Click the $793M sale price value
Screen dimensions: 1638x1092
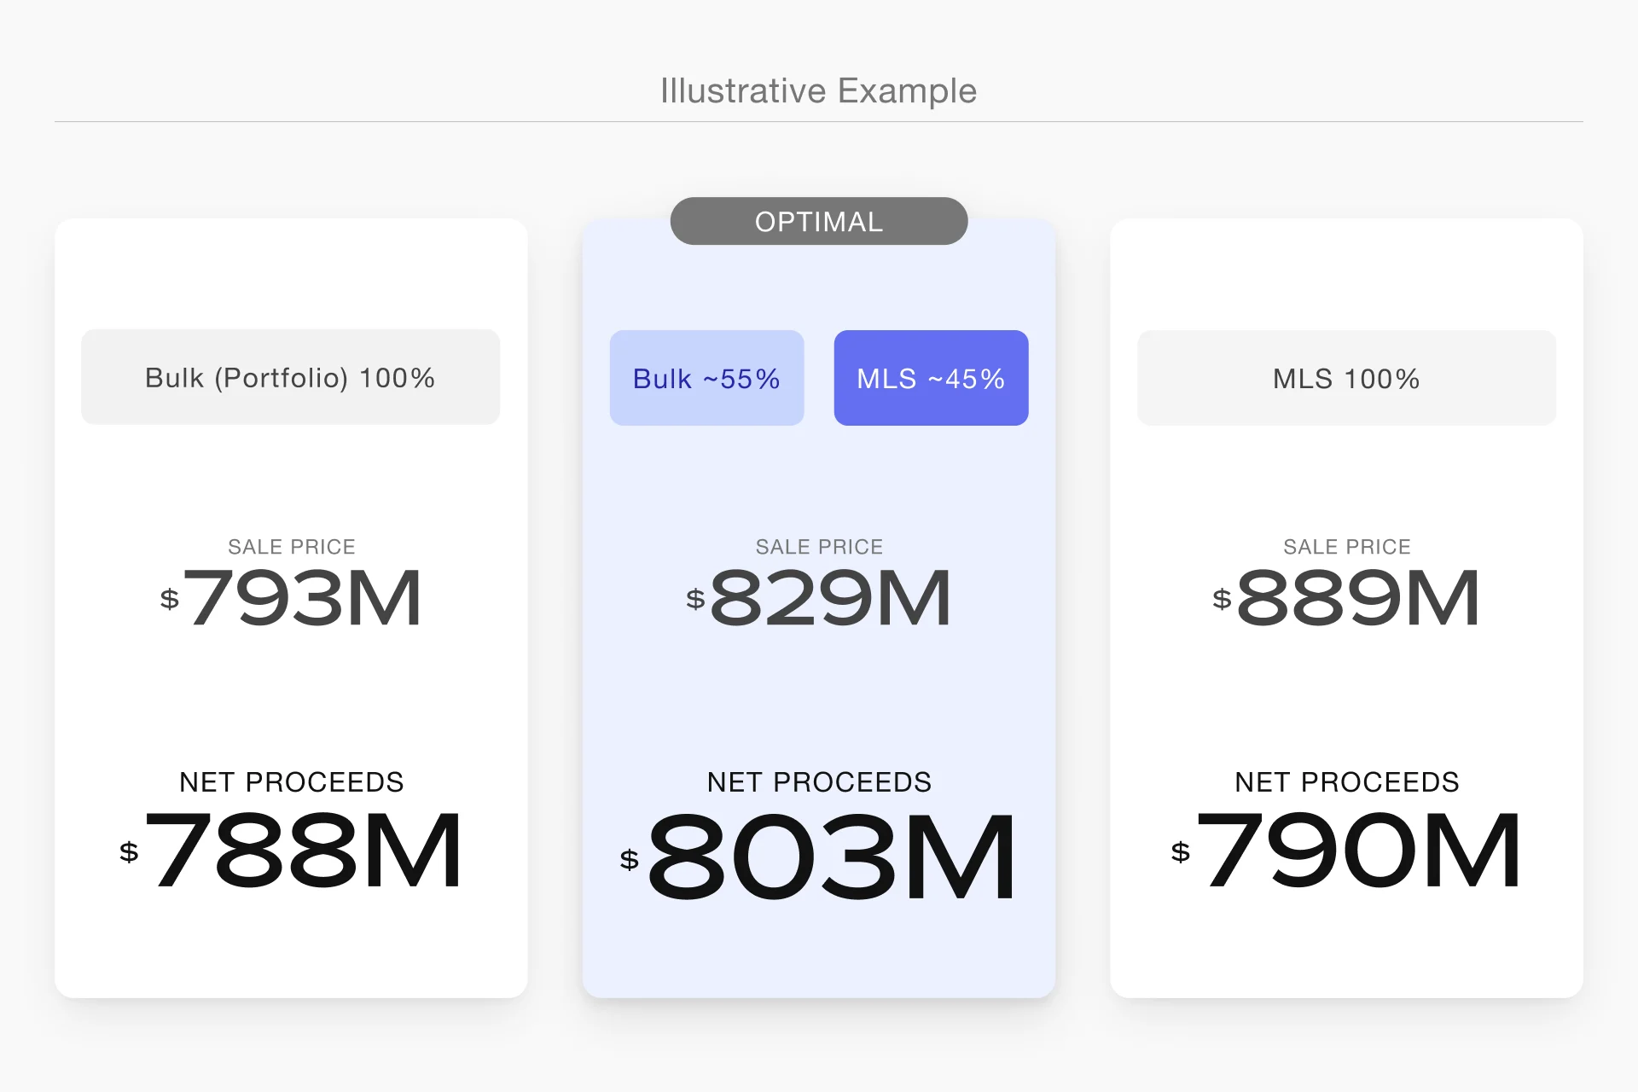point(291,598)
